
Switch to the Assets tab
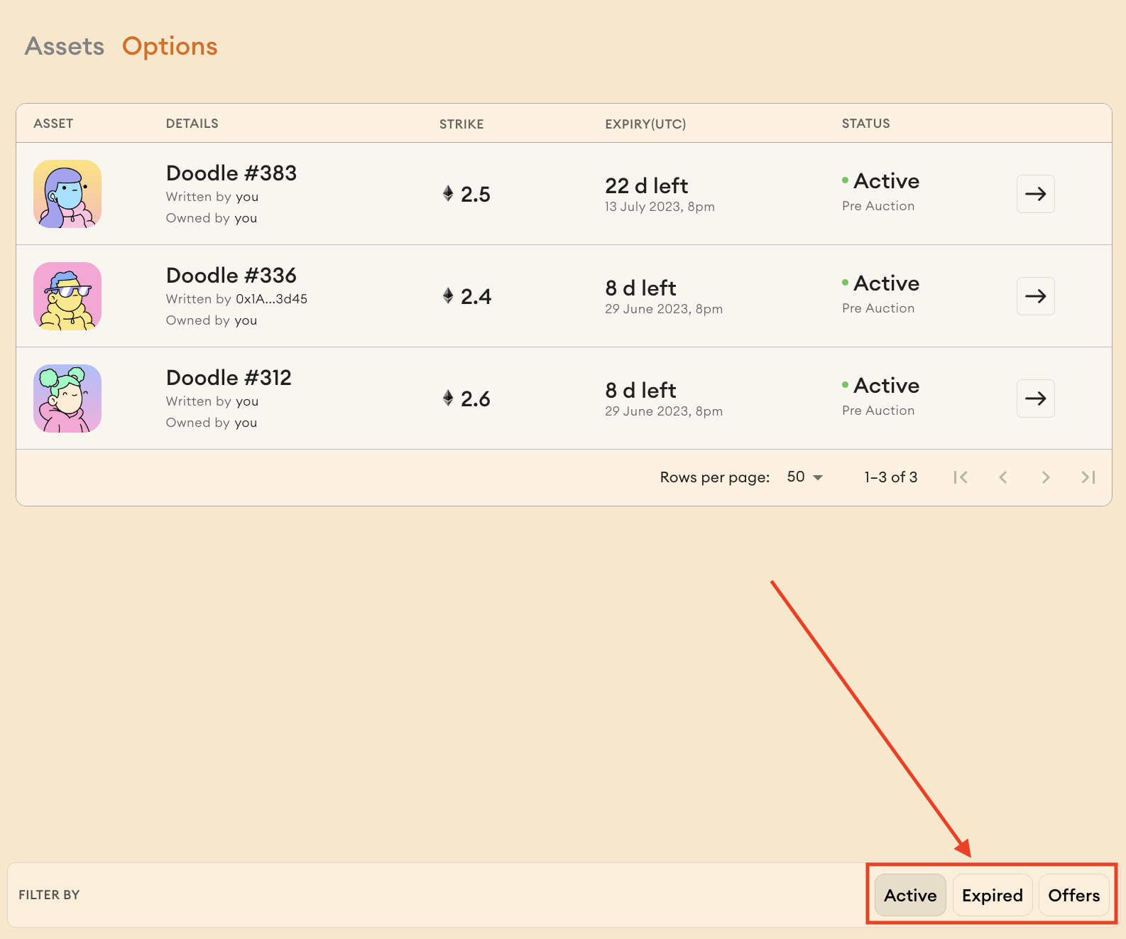tap(65, 46)
